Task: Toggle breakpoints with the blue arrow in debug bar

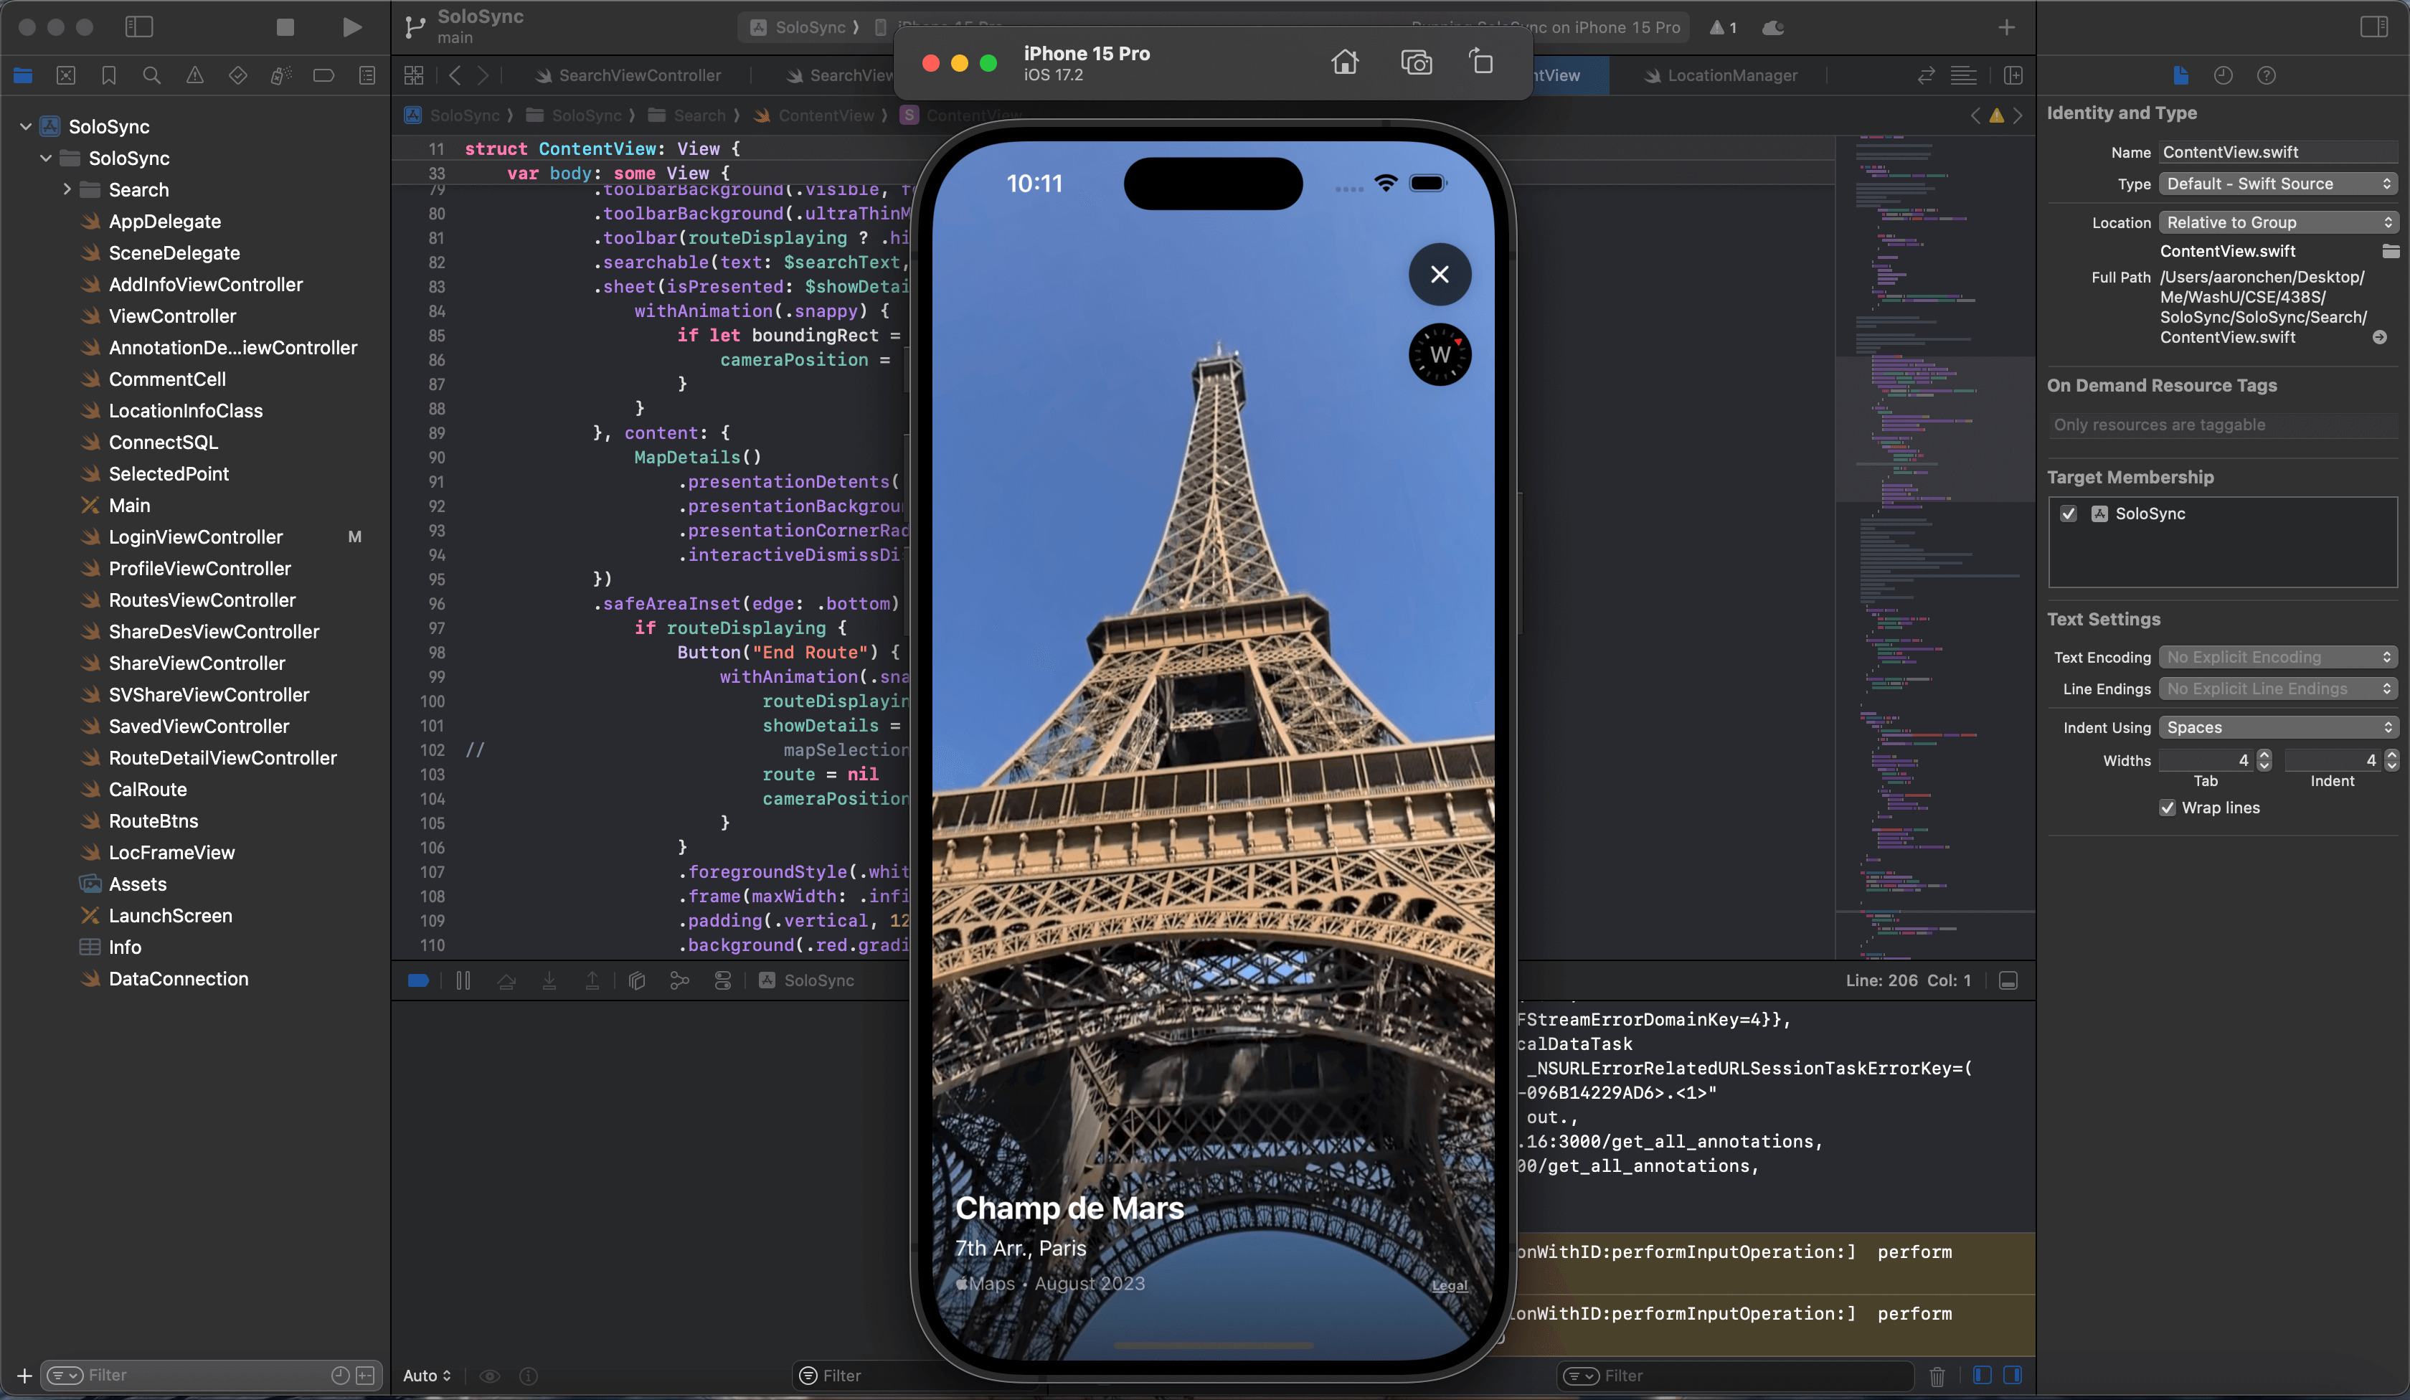Action: point(418,980)
